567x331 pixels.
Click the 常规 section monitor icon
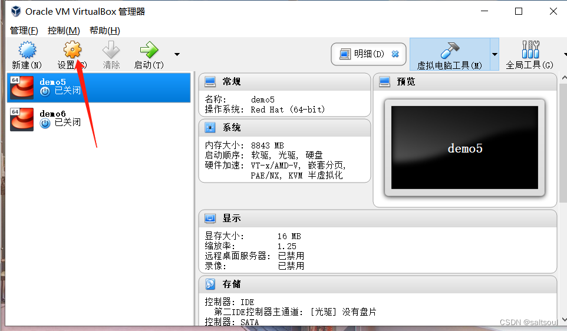tap(210, 82)
